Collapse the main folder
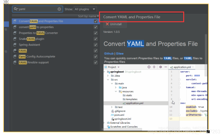 click(x=112, y=84)
